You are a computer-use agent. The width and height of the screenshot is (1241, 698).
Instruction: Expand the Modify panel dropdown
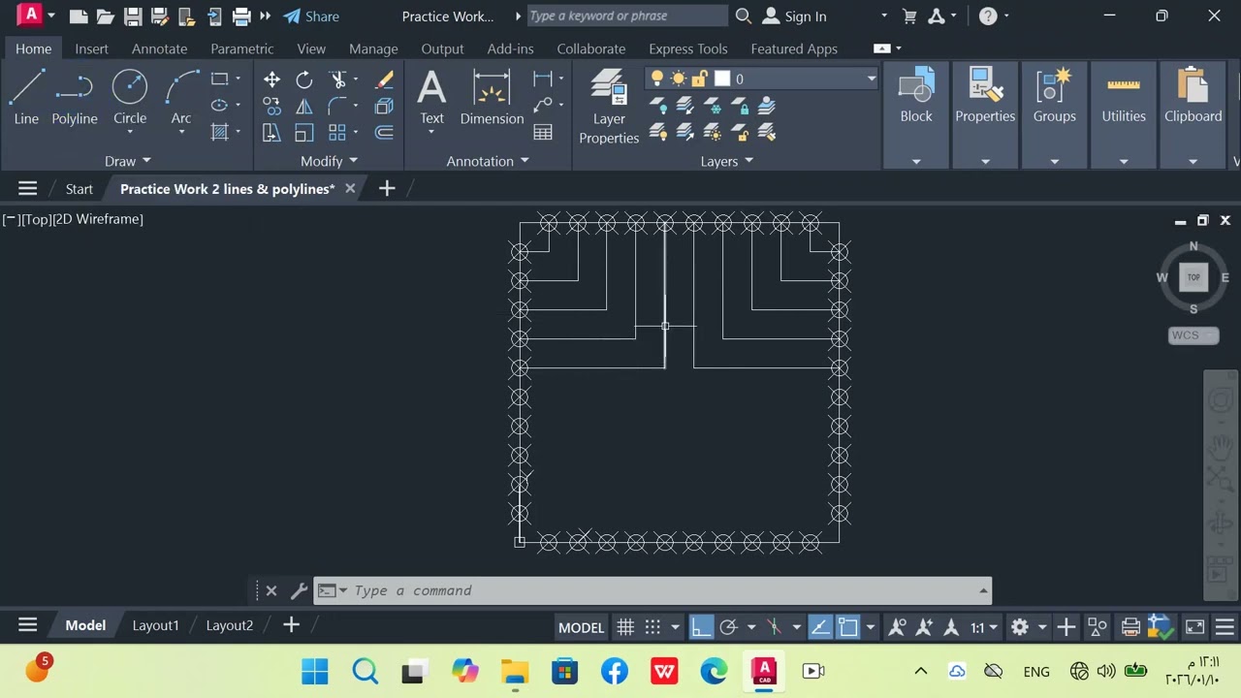(x=330, y=161)
